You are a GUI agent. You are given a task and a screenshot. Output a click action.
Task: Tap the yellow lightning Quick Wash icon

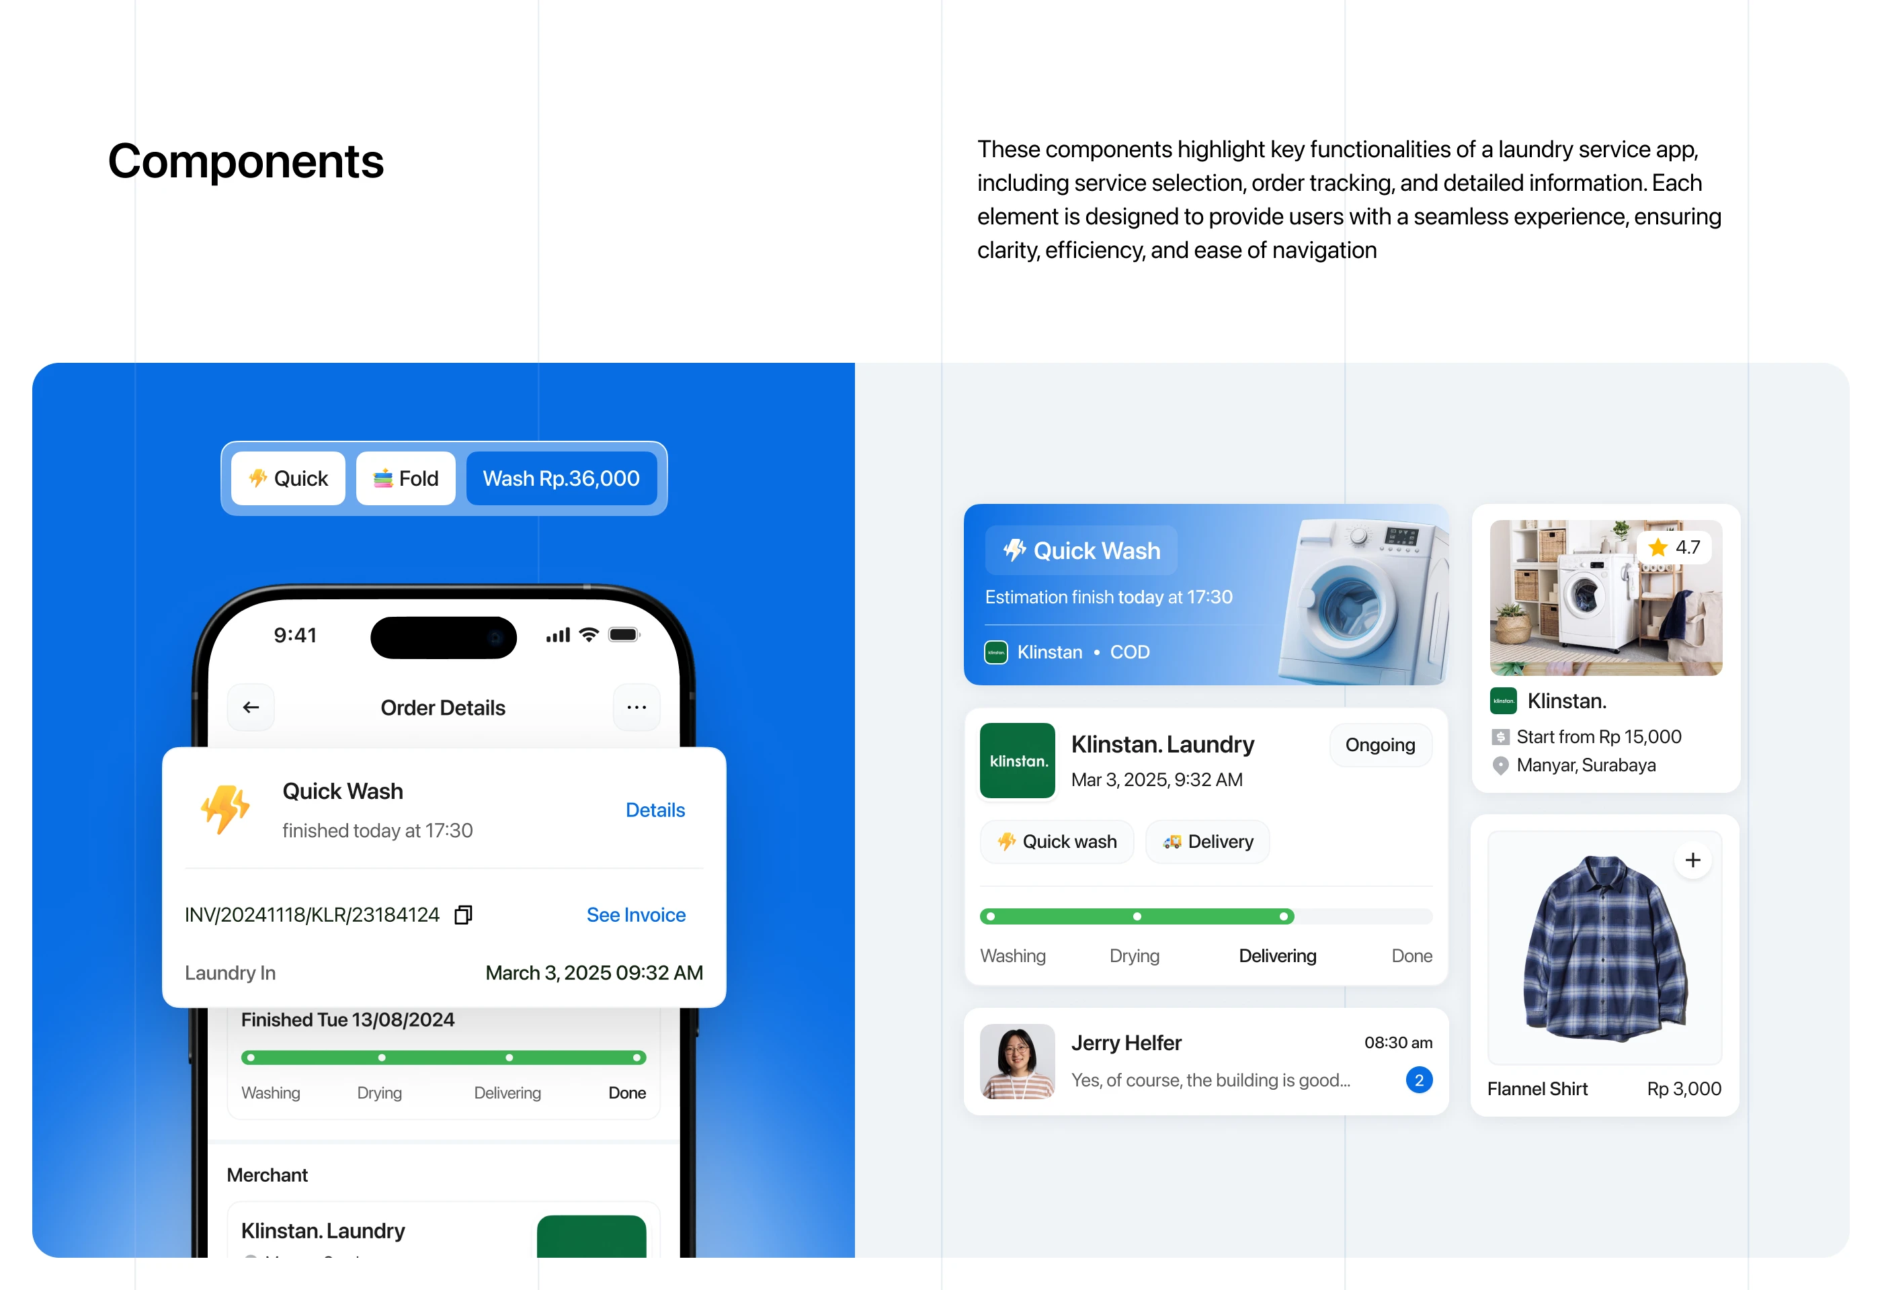tap(225, 808)
